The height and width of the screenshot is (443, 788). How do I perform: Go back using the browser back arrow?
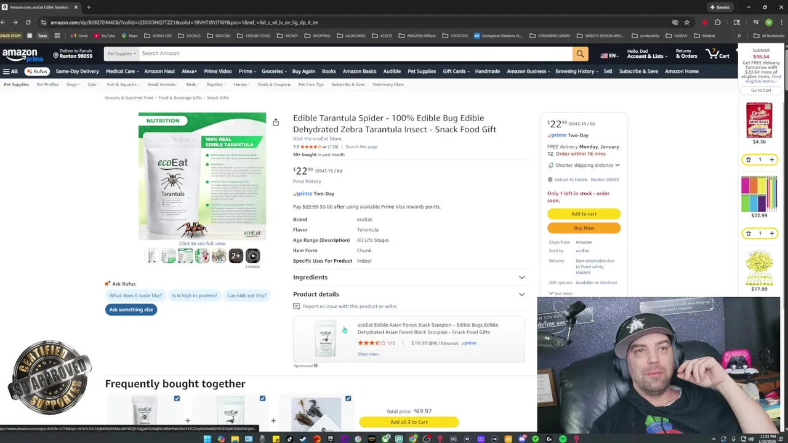coord(3,22)
